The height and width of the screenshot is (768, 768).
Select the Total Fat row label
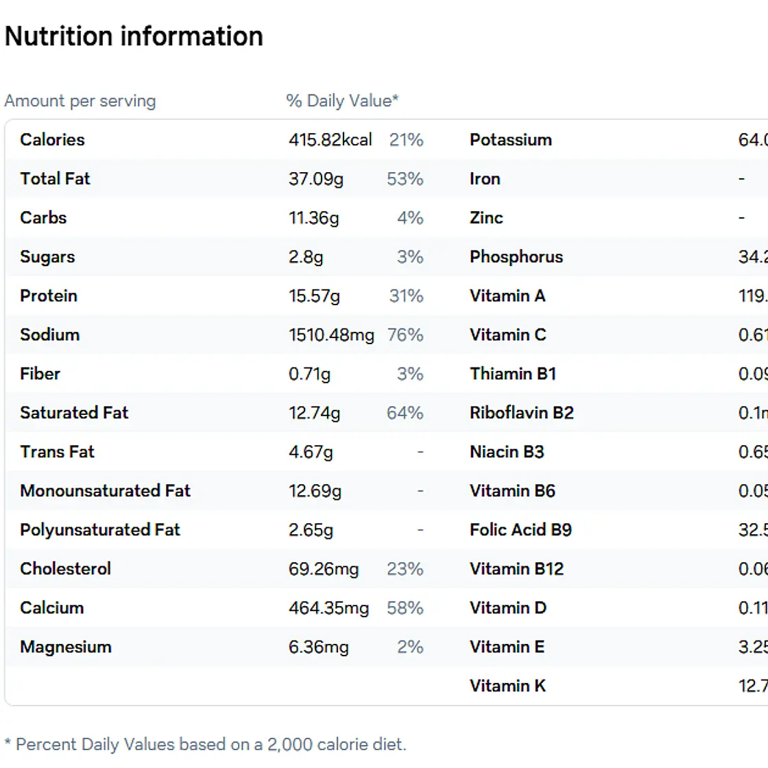tap(55, 179)
